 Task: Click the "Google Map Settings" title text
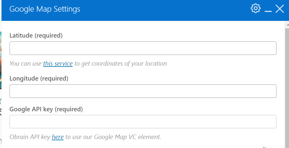click(x=45, y=9)
